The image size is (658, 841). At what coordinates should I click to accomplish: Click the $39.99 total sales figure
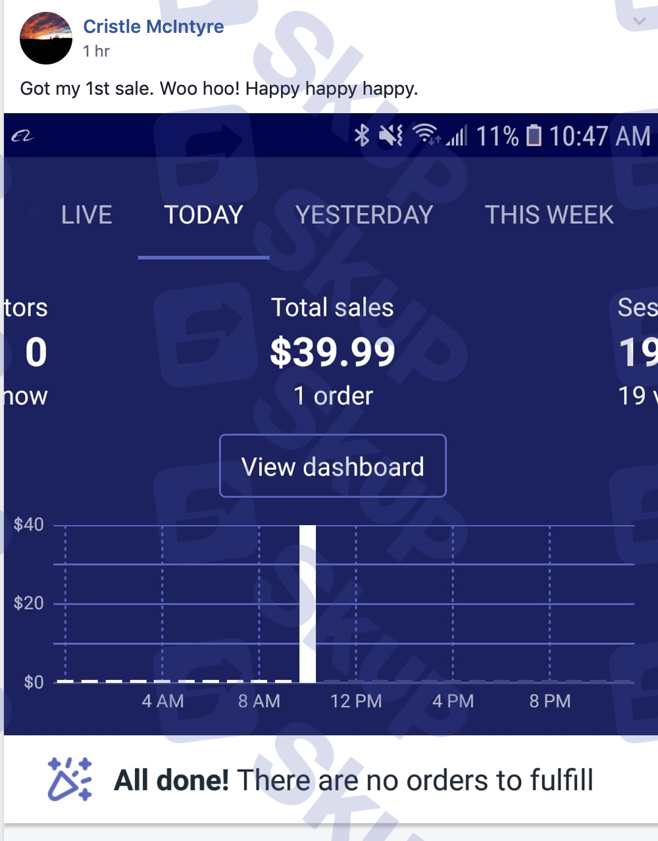[x=332, y=352]
